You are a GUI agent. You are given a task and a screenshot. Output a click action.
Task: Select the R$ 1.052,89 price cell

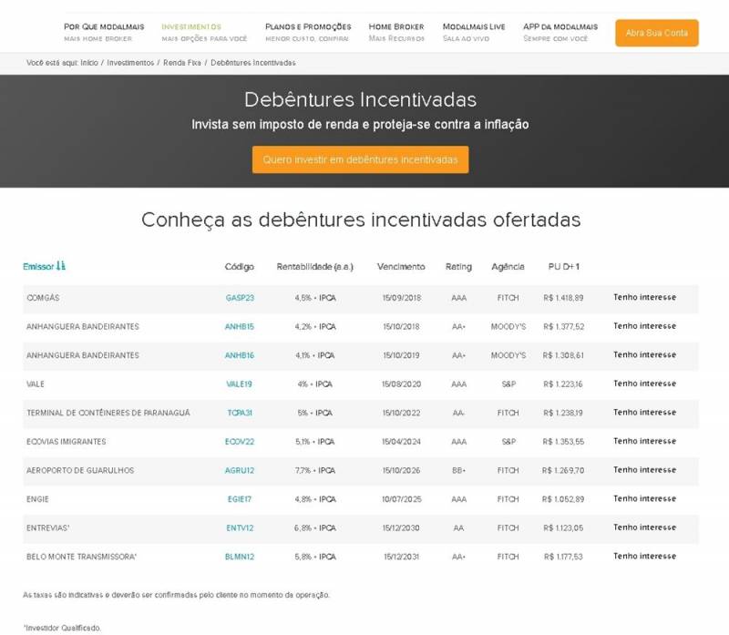pos(563,499)
